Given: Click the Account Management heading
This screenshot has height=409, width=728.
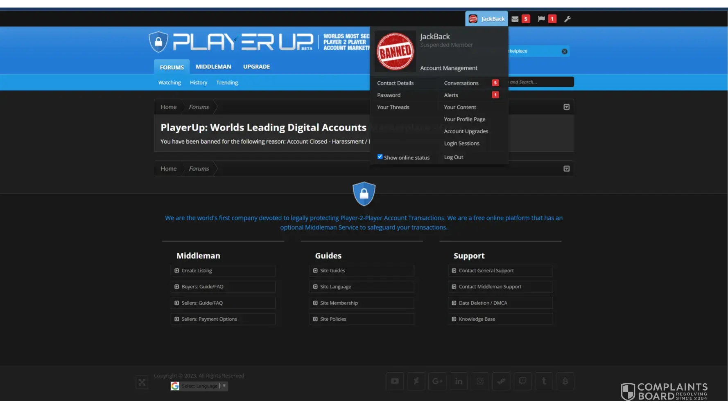Looking at the screenshot, I should coord(449,68).
